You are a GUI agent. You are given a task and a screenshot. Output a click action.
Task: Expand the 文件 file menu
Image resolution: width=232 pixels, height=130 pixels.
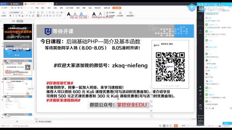coord(4,8)
